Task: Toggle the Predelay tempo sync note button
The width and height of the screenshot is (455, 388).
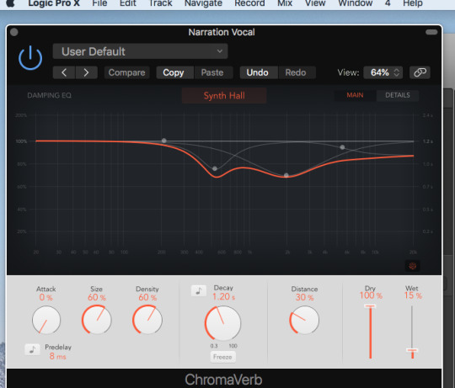Action: (33, 349)
